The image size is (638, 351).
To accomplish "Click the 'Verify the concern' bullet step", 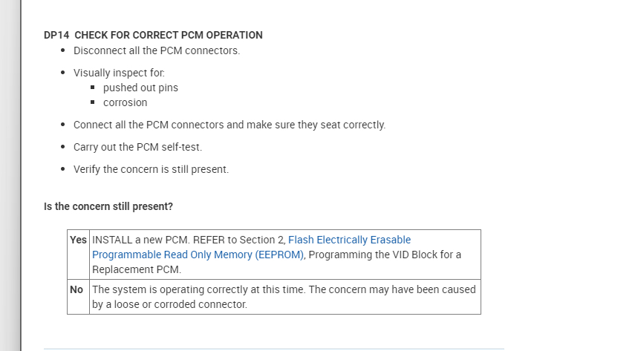I will coord(151,169).
